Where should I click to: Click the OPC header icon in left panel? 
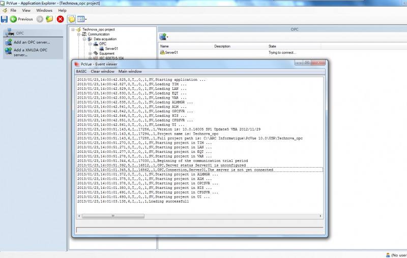pyautogui.click(x=10, y=33)
